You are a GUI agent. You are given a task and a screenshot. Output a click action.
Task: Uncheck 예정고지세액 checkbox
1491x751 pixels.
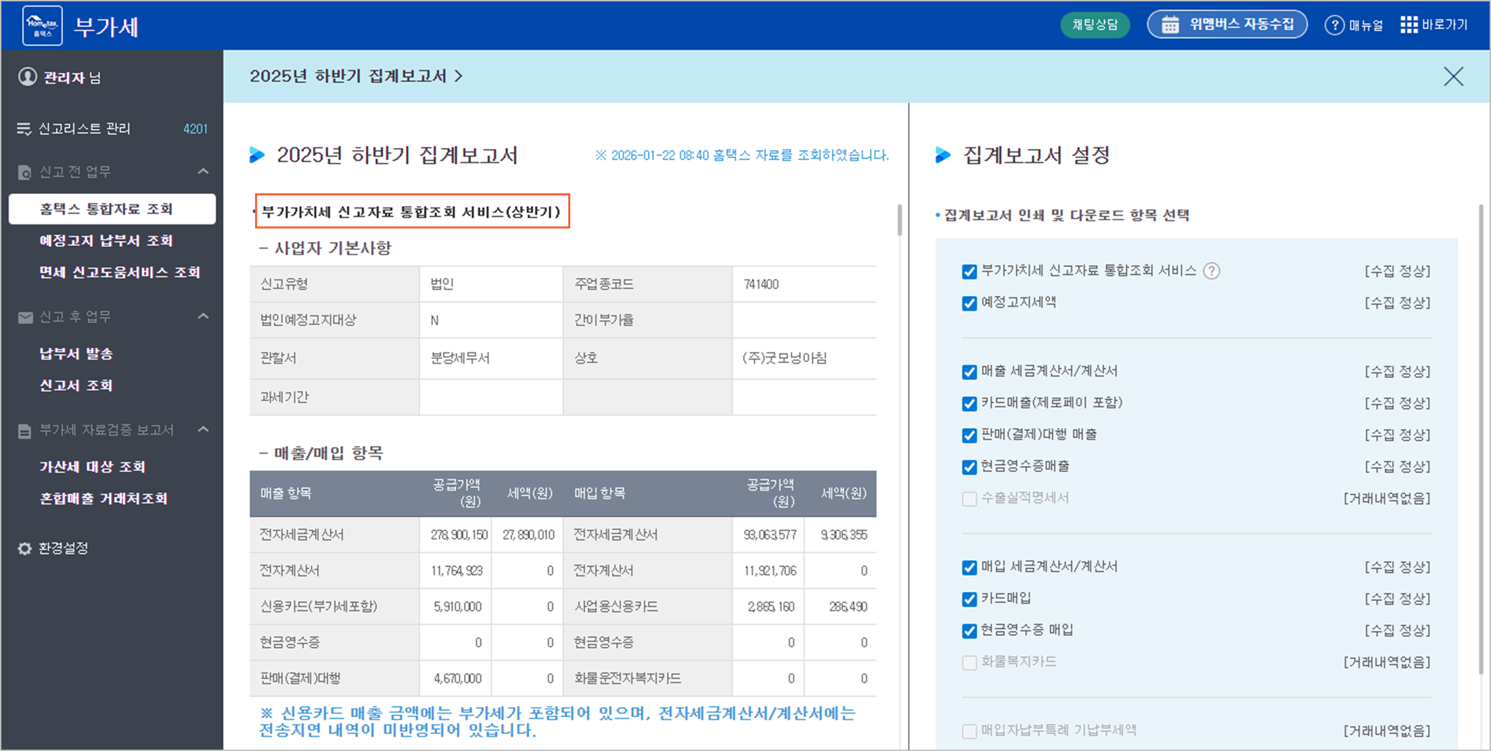969,304
